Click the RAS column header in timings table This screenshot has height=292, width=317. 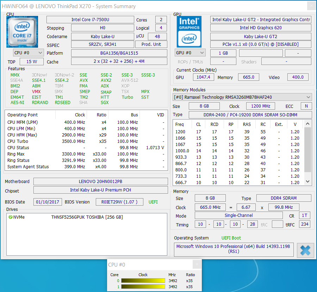coord(247,124)
